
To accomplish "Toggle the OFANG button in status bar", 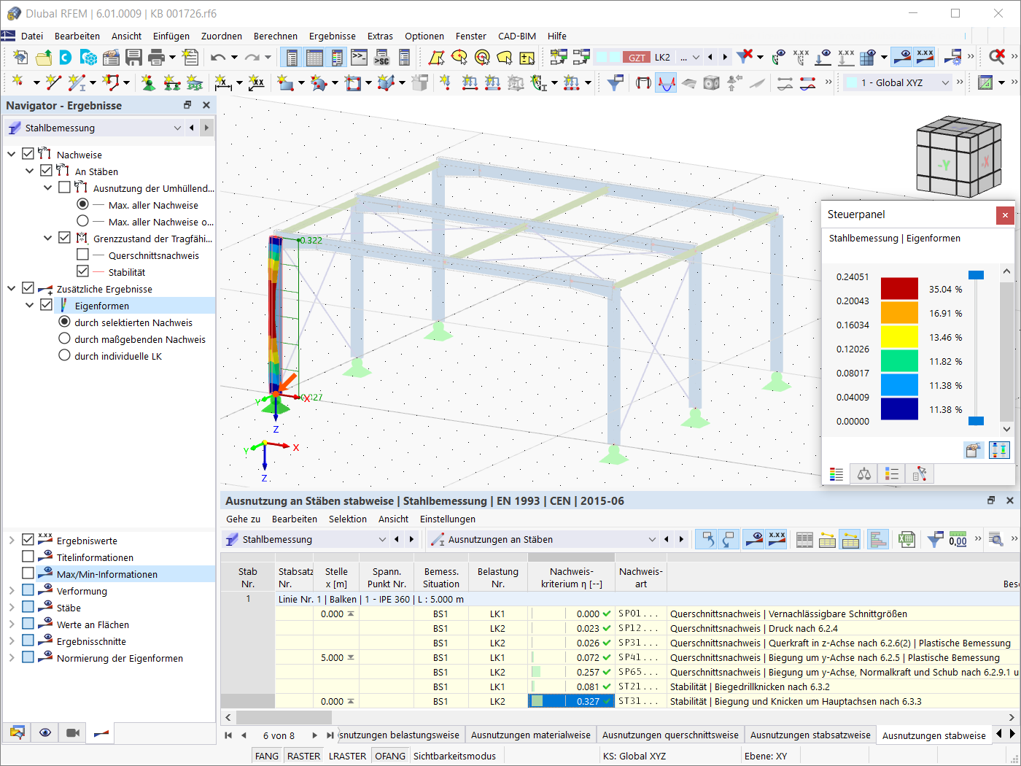I will click(390, 756).
